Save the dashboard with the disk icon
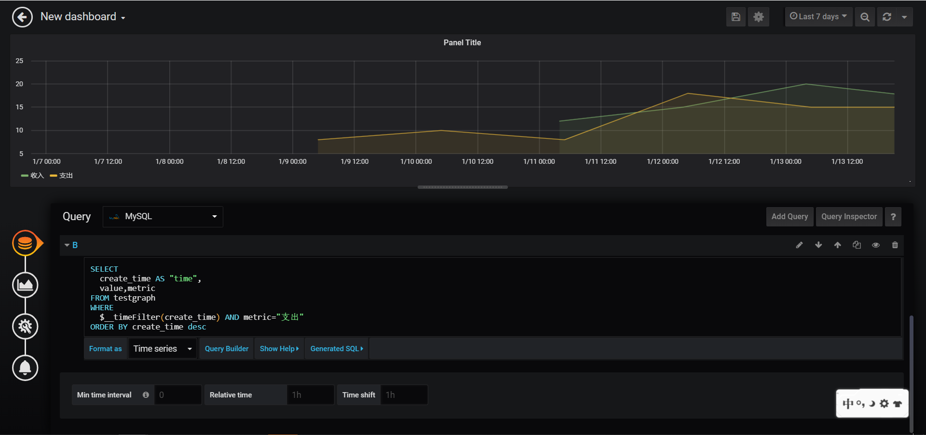The height and width of the screenshot is (435, 926). 735,17
